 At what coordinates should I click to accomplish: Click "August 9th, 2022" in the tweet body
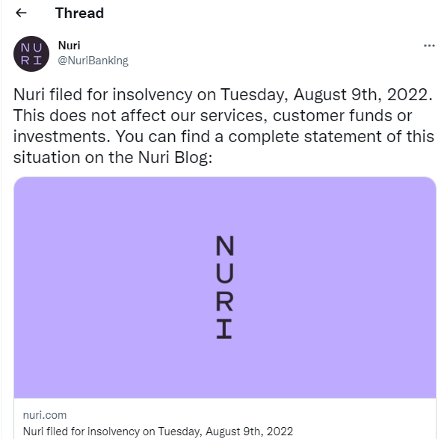click(363, 95)
